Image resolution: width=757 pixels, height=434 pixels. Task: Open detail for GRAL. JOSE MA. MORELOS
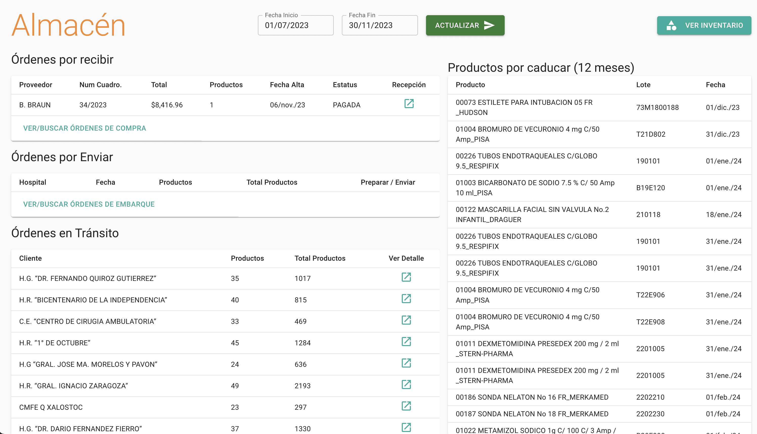click(406, 363)
